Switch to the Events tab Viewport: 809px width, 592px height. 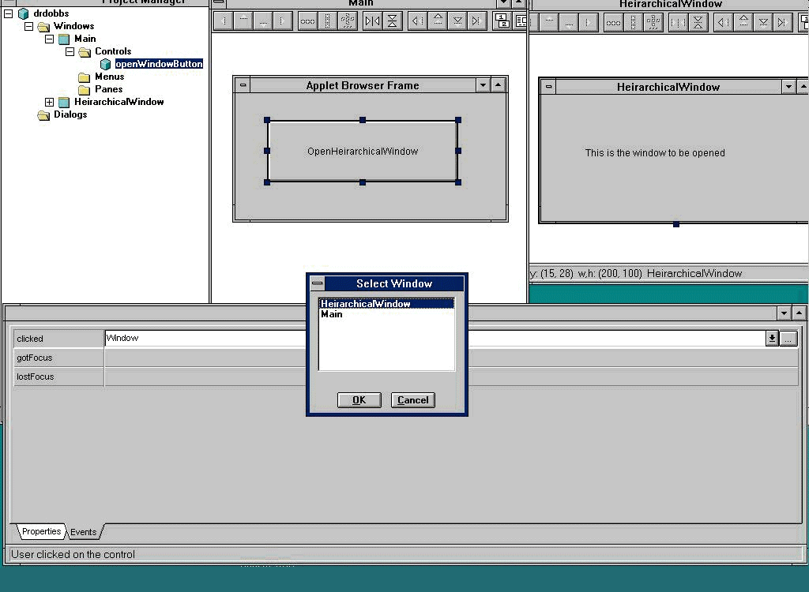tap(83, 532)
